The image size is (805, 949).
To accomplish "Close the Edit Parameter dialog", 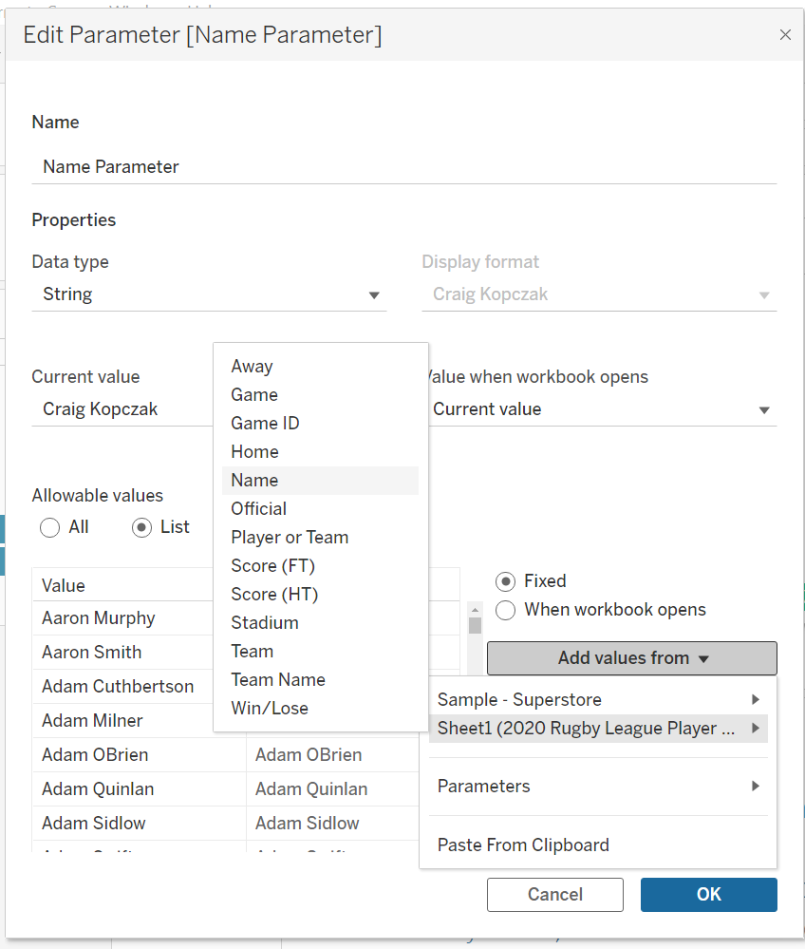I will [784, 35].
